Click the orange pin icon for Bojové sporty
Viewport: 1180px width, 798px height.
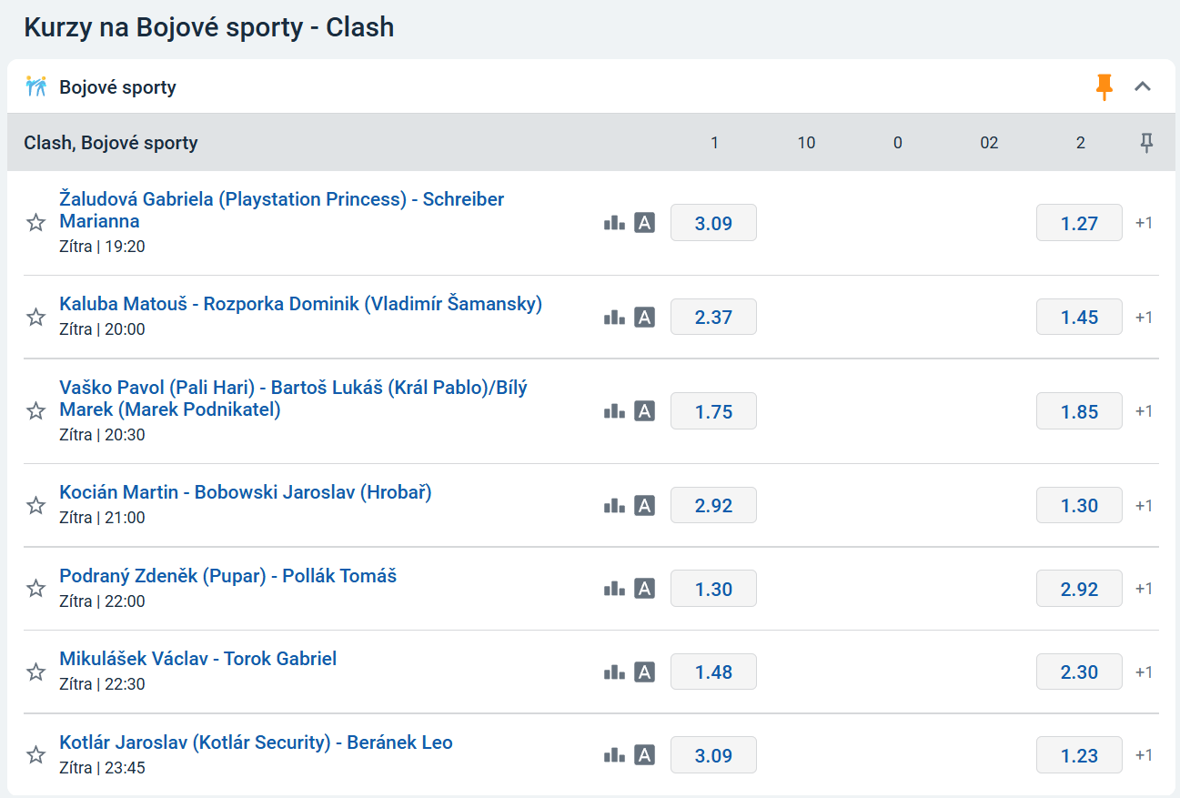[1104, 87]
